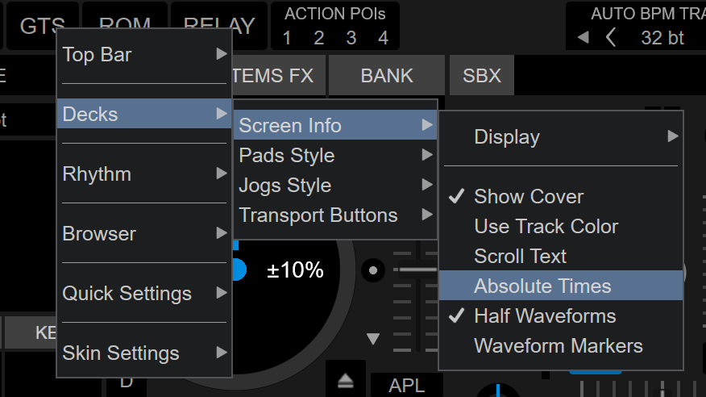Click the left triangle beside 32 bt
This screenshot has width=706, height=397.
coord(583,37)
